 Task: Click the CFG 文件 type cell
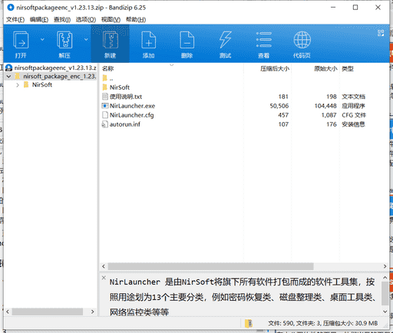354,115
